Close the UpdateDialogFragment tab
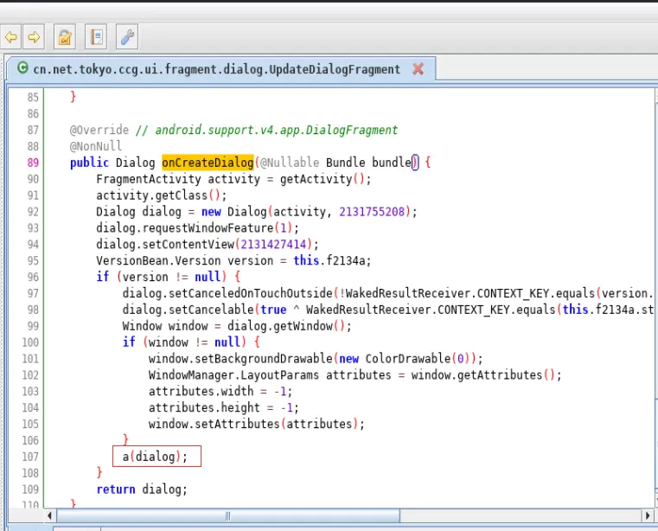The width and height of the screenshot is (658, 531). (x=418, y=69)
